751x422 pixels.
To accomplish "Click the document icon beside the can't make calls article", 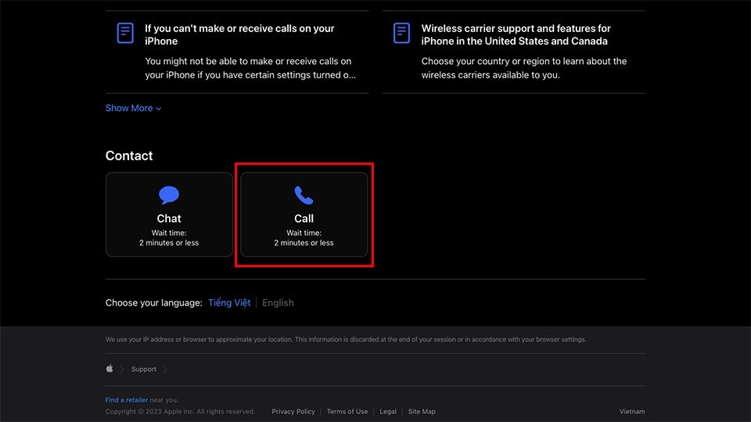I will coord(125,33).
